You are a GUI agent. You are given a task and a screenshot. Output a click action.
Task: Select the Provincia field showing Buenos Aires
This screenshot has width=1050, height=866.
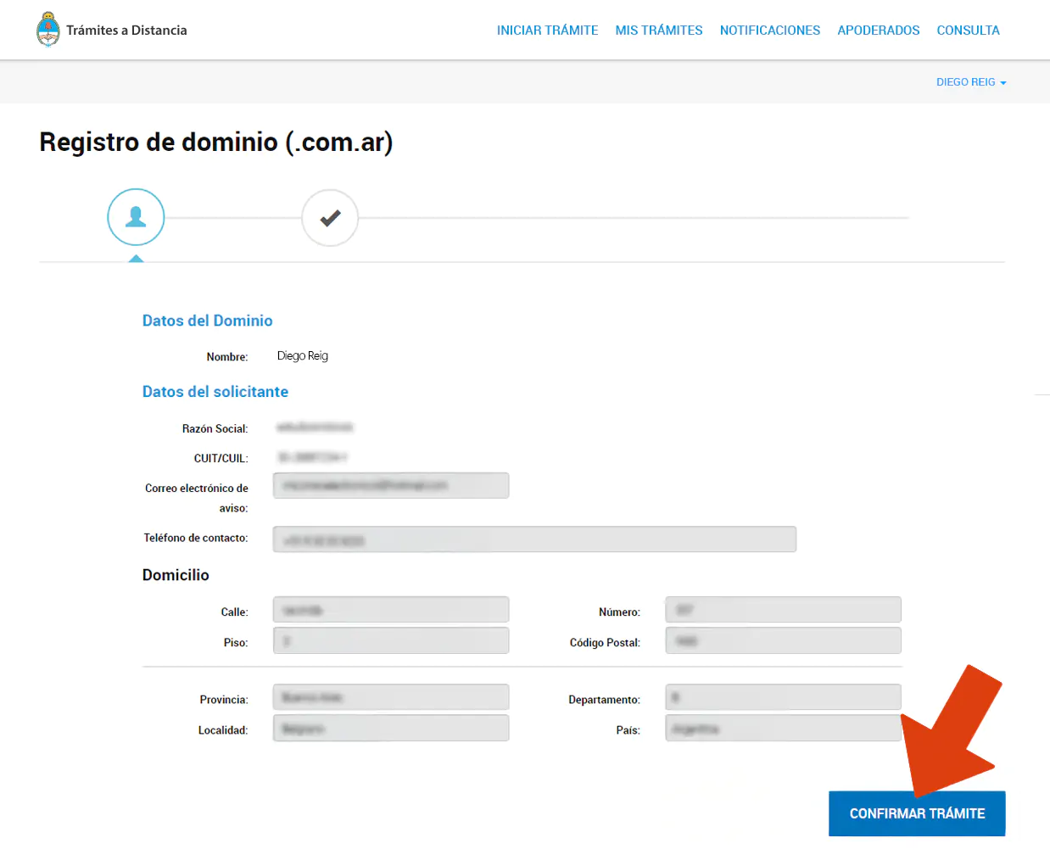[390, 696]
